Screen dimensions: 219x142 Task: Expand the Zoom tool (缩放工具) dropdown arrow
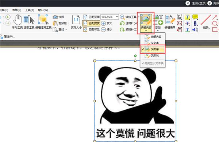[138, 17]
